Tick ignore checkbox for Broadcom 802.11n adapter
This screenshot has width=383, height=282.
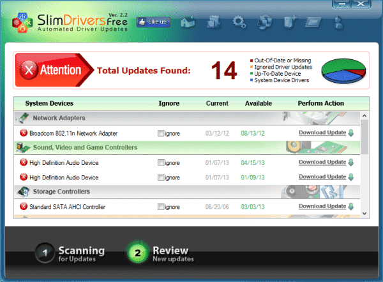tap(161, 133)
